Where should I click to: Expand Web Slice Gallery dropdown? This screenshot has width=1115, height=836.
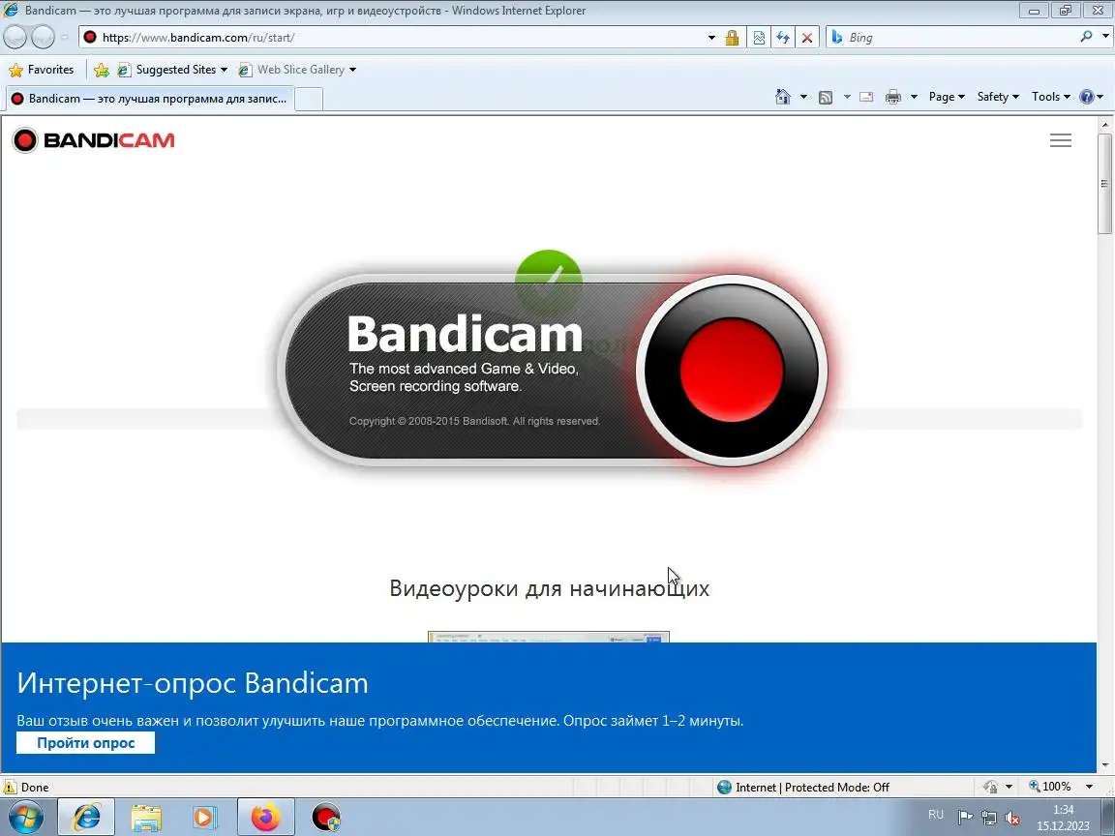[x=352, y=70]
